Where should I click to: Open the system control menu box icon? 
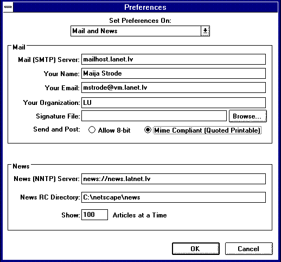click(x=8, y=7)
